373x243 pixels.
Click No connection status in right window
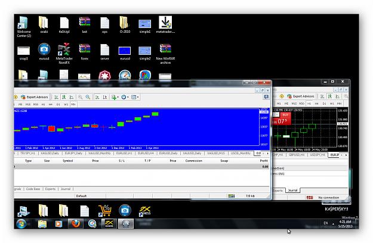(x=328, y=198)
